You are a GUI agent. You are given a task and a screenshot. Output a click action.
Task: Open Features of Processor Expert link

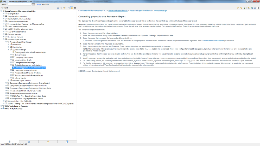coord(212,41)
